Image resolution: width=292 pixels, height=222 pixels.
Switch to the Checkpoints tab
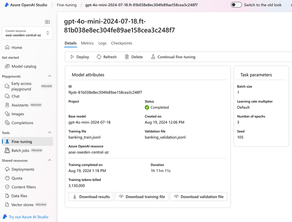[121, 43]
